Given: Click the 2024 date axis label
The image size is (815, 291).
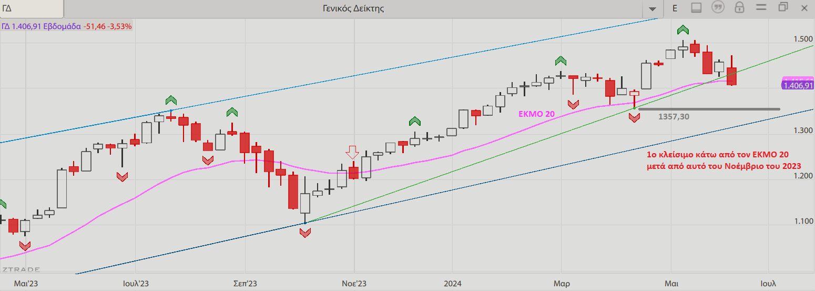Looking at the screenshot, I should click(452, 283).
